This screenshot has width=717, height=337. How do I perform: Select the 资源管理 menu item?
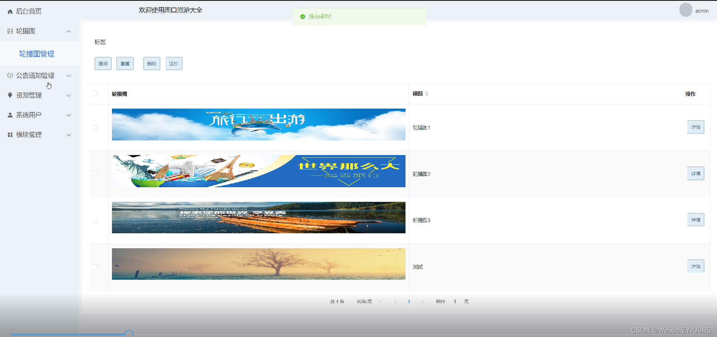(39, 95)
